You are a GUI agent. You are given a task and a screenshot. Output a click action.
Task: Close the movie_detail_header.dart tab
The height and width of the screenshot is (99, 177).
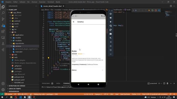pyautogui.click(x=63, y=6)
